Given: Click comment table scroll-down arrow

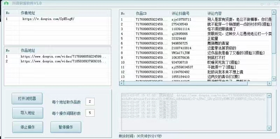Looking at the screenshot, I should [x=274, y=79].
